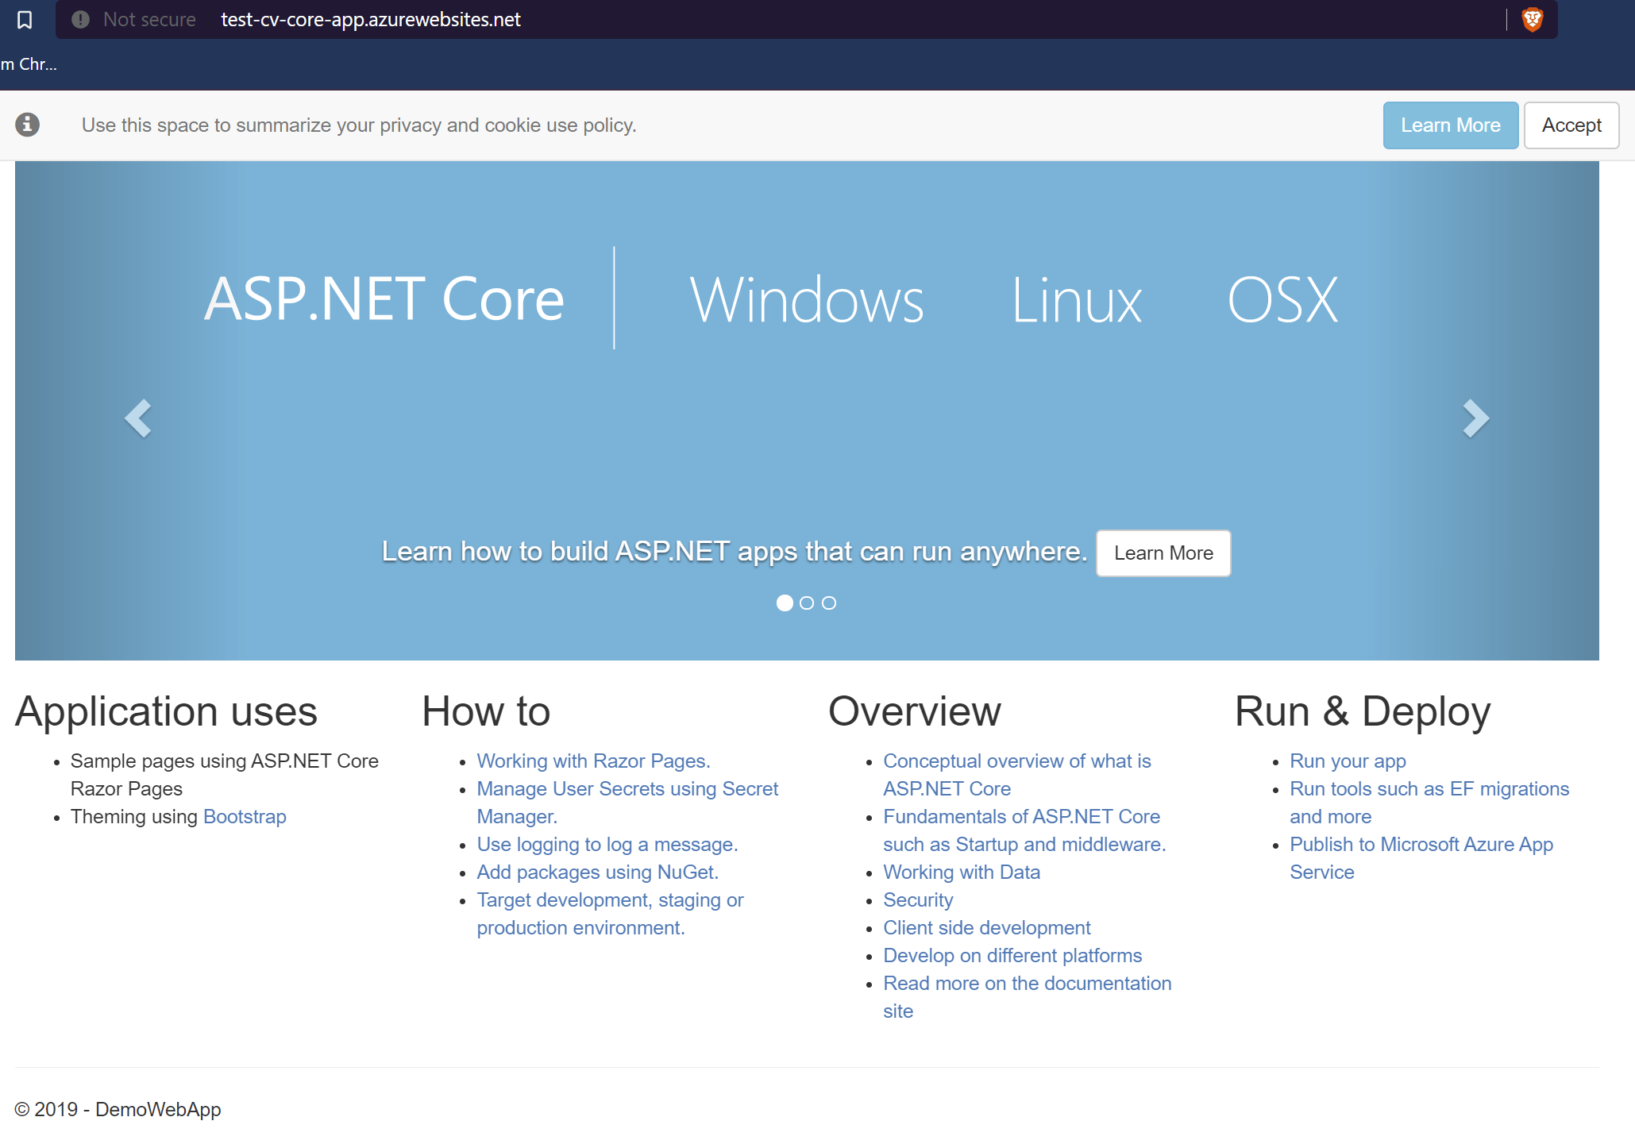Open Working with Data link
Viewport: 1635px width, 1144px height.
(962, 872)
